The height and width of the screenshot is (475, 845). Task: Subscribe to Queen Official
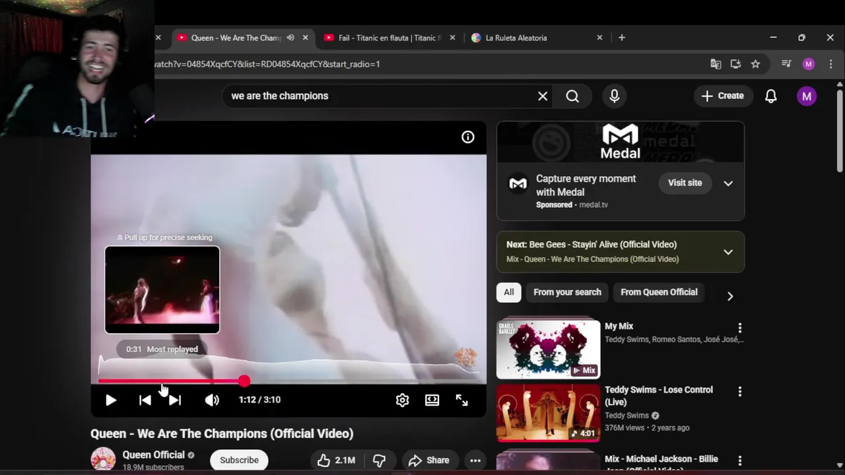pyautogui.click(x=239, y=460)
